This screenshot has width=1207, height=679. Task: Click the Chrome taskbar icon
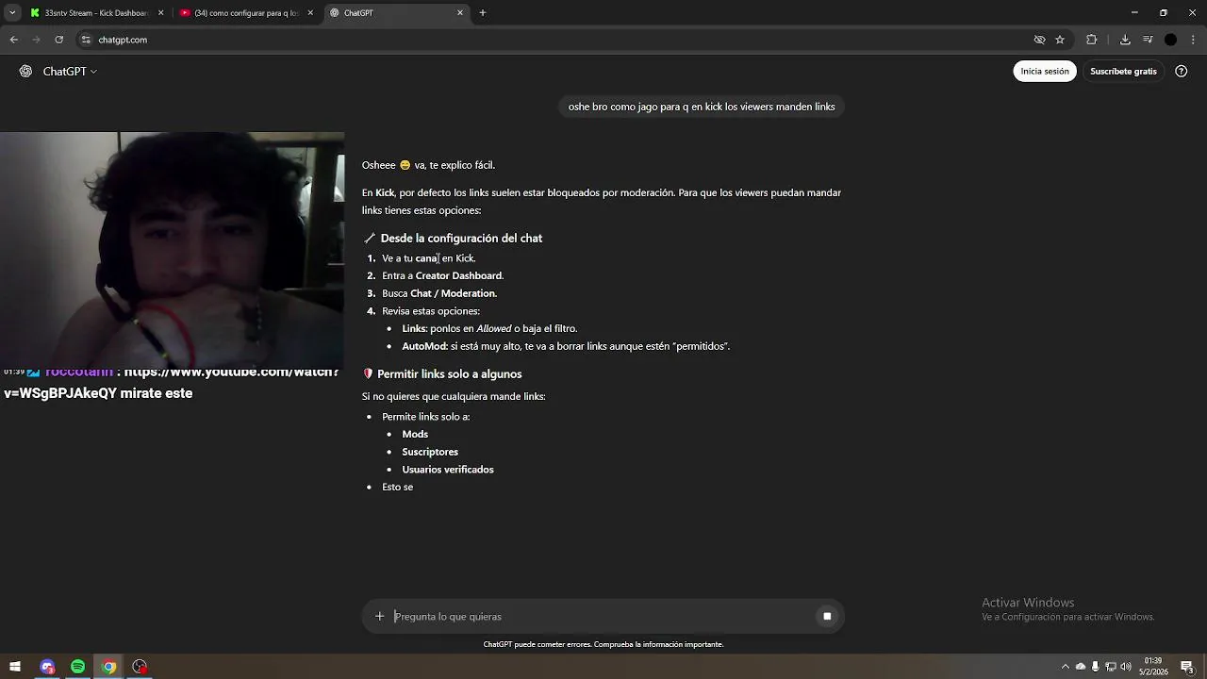[109, 667]
